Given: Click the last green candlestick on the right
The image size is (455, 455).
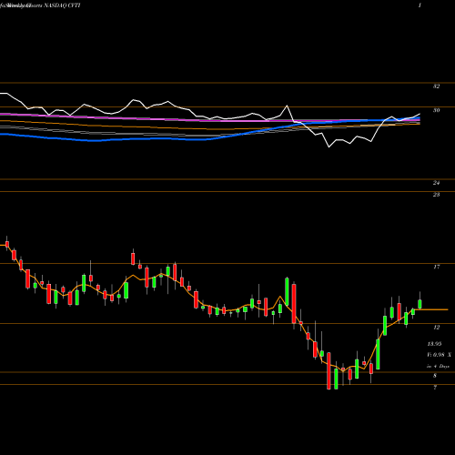Looking at the screenshot, I should click(x=420, y=304).
